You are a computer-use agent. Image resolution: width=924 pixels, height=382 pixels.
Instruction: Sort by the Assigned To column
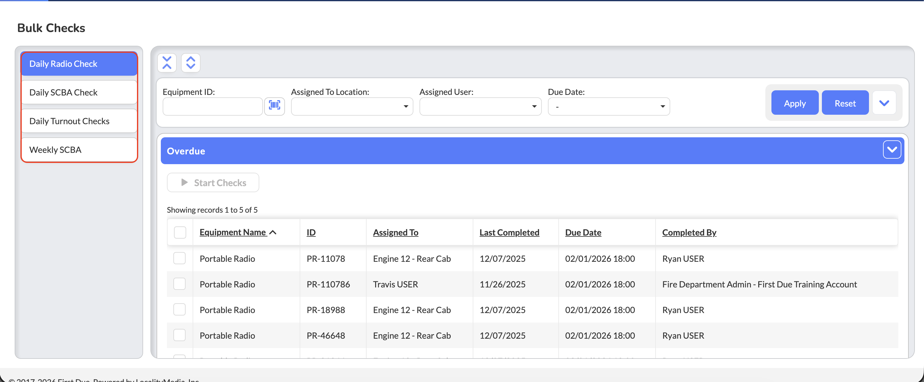[x=396, y=232]
